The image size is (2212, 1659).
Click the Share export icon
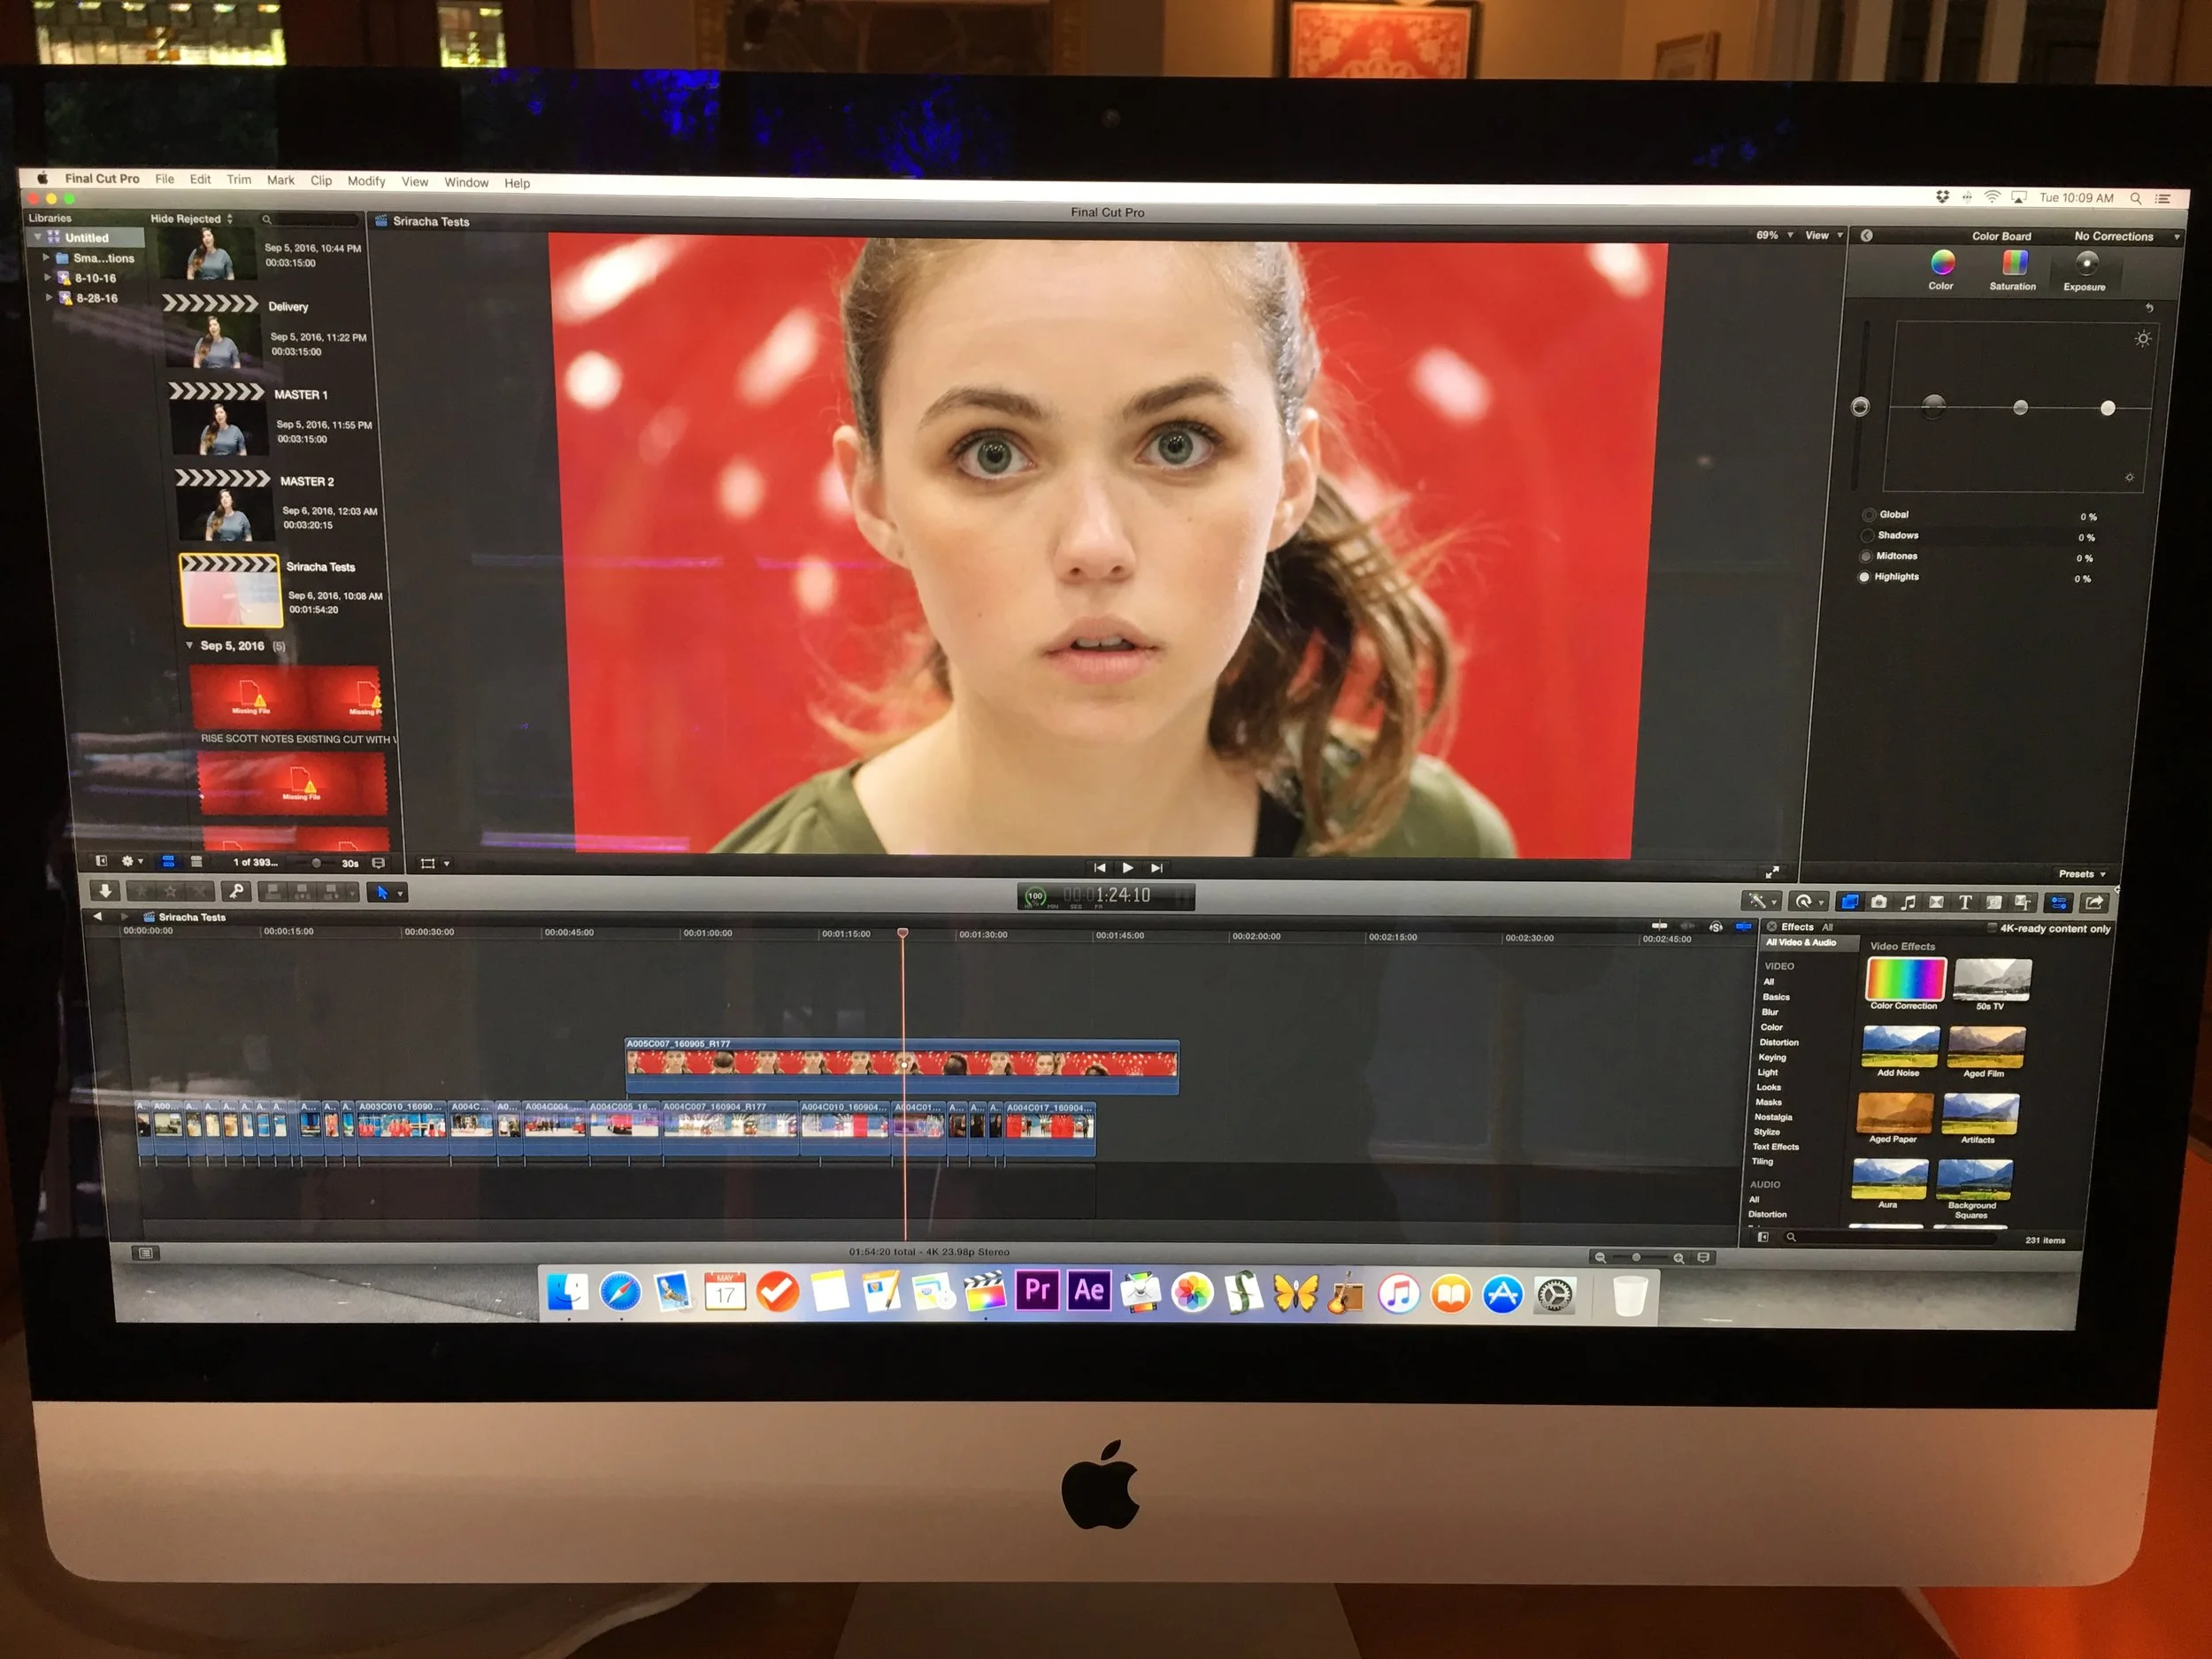[2094, 903]
